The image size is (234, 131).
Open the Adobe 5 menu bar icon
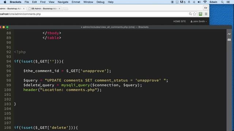(x=183, y=2)
